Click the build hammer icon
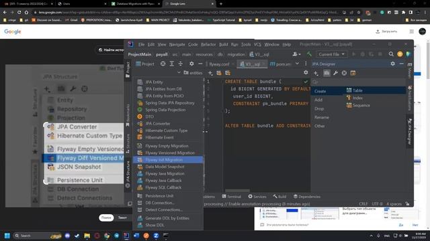Image resolution: width=430 pixels, height=241 pixels. click(309, 54)
